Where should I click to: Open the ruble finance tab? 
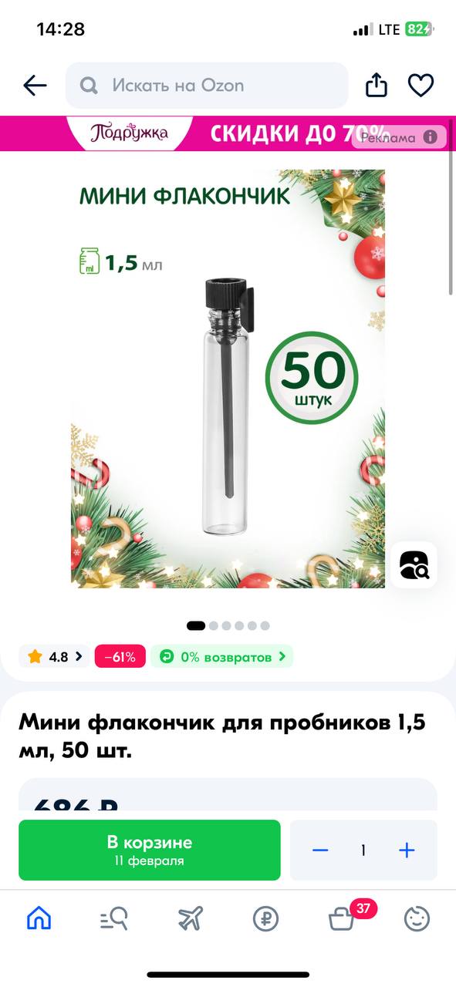coord(265,918)
